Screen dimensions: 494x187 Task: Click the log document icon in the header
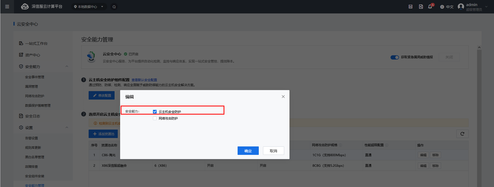click(x=421, y=7)
